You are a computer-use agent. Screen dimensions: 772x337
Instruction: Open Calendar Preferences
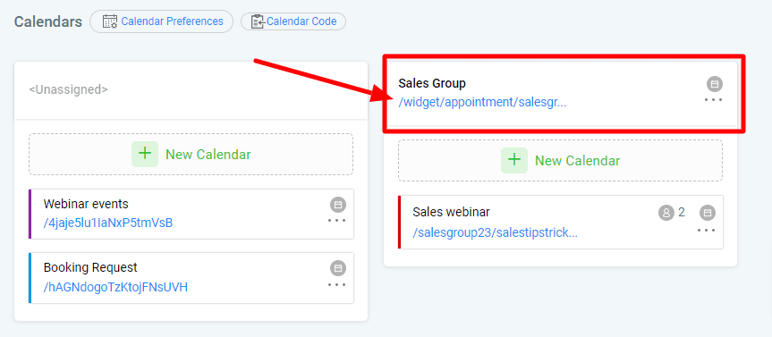pyautogui.click(x=162, y=21)
